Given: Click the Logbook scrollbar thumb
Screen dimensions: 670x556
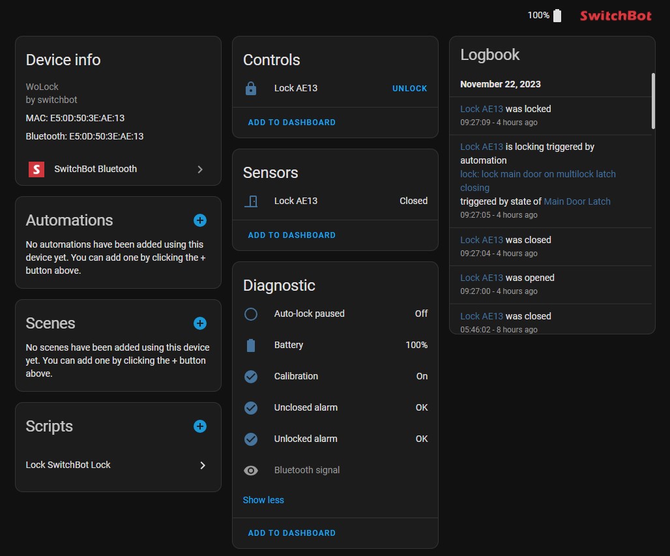Looking at the screenshot, I should point(653,101).
